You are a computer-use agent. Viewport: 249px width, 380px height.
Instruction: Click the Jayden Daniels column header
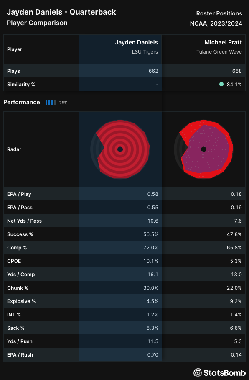pos(137,42)
